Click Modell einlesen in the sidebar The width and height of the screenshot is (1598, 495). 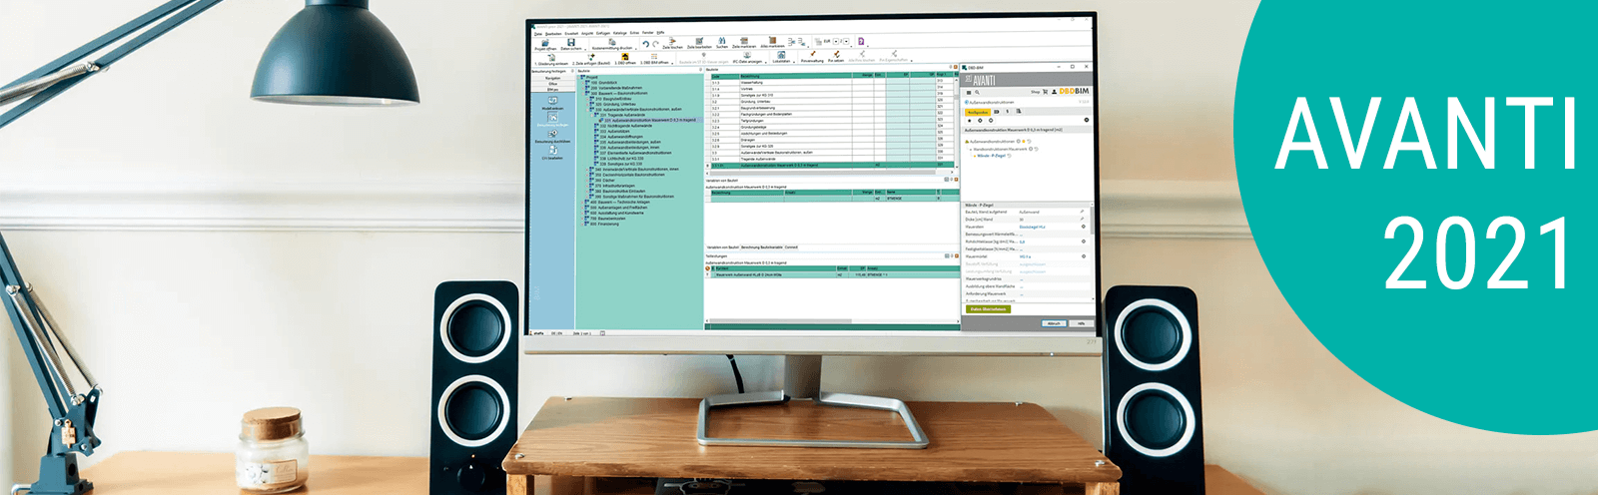[x=552, y=104]
